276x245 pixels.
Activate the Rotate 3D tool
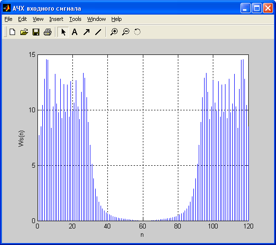(x=138, y=32)
